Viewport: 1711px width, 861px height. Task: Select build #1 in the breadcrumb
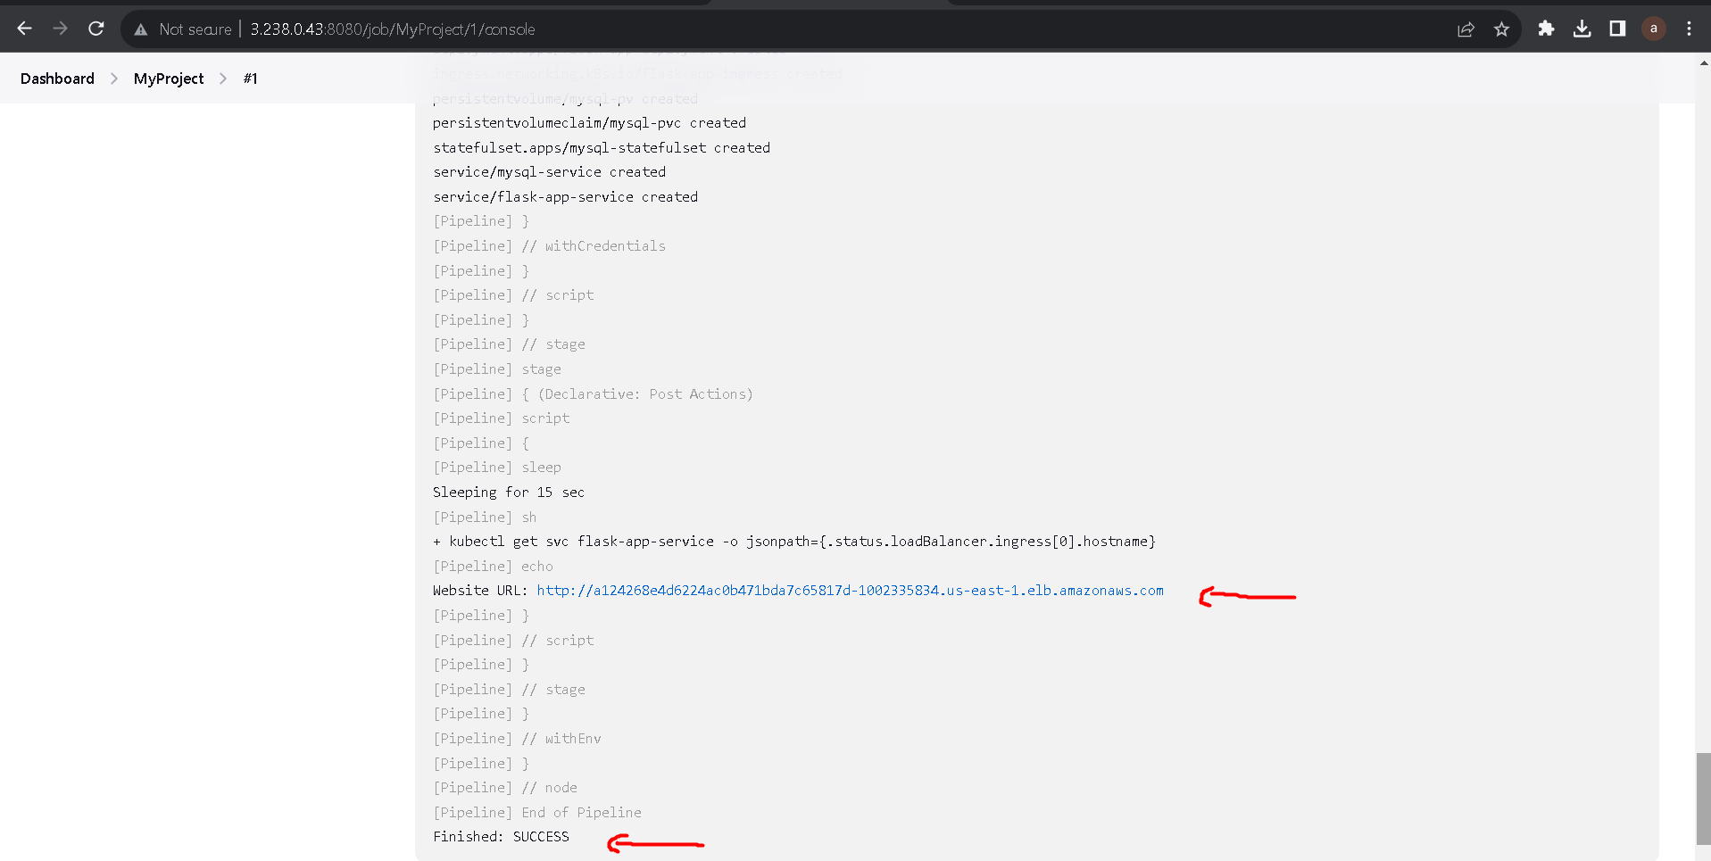coord(250,79)
